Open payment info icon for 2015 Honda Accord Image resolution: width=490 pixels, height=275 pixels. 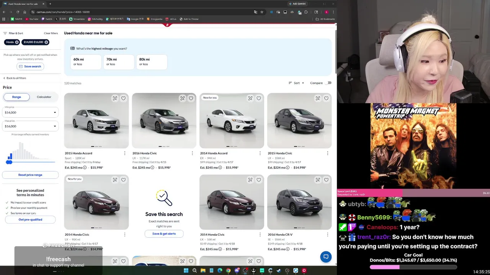(85, 167)
